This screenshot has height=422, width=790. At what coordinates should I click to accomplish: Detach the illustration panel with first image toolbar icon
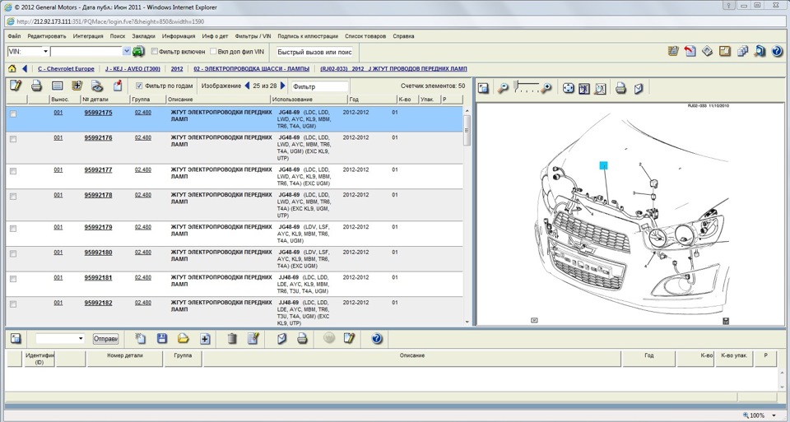[x=483, y=88]
